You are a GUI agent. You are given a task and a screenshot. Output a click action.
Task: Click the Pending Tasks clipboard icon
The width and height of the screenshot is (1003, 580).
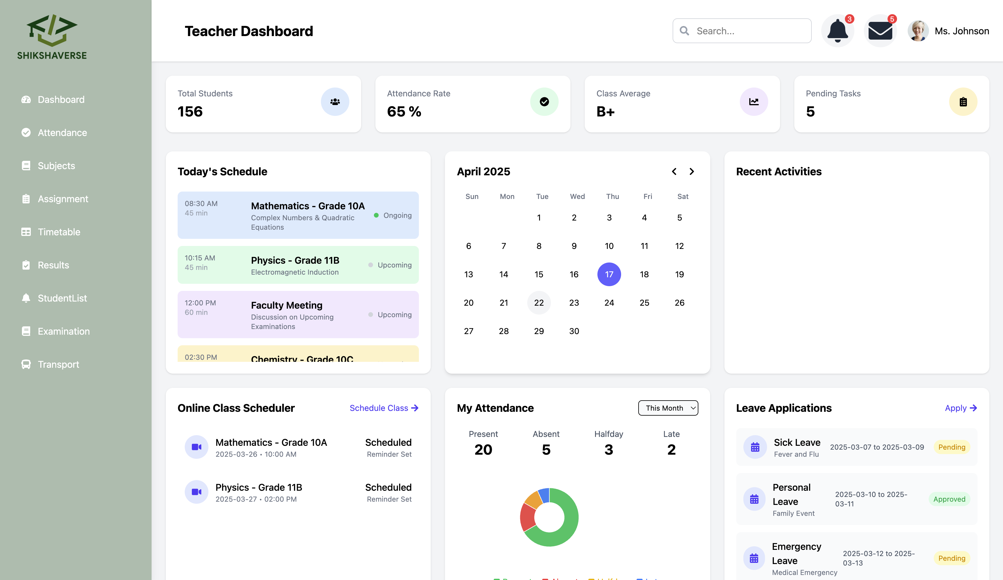click(x=963, y=102)
